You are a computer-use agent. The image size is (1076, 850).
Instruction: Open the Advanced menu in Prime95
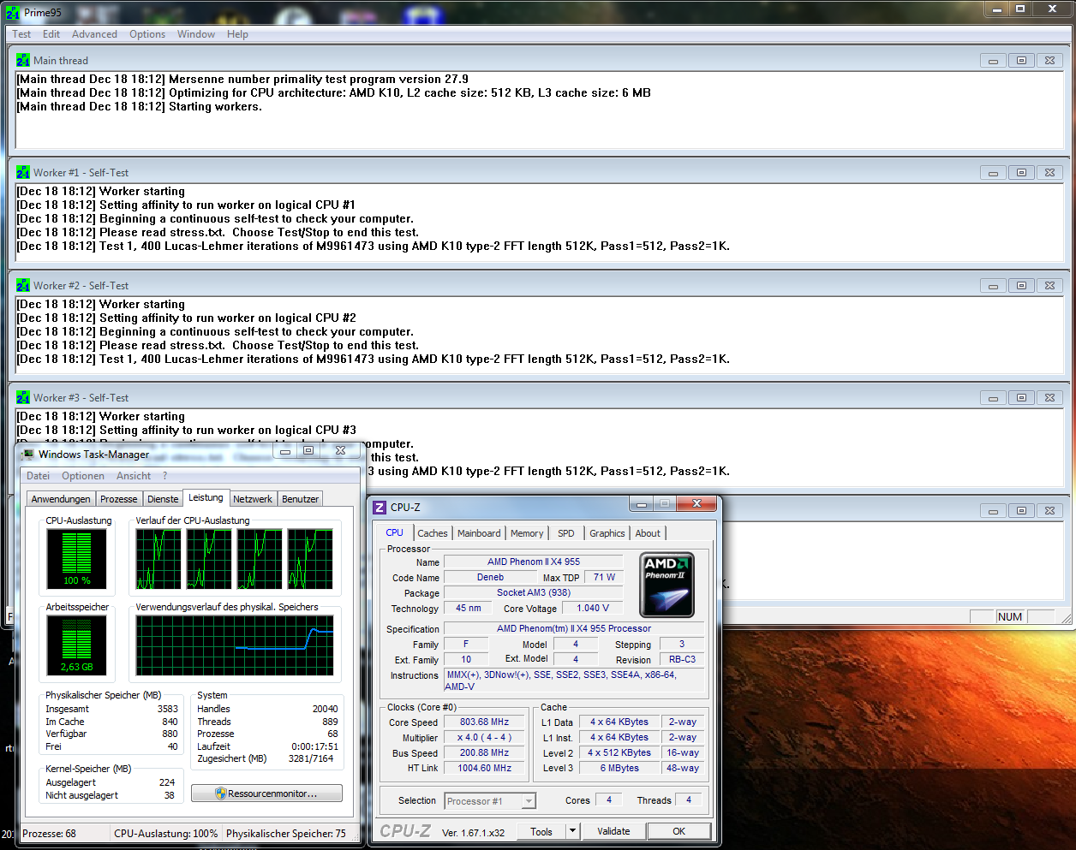[94, 34]
